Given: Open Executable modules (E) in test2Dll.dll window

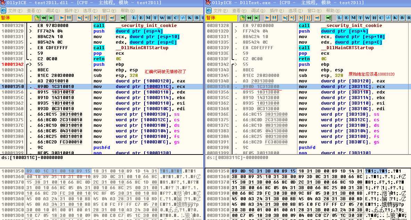Looking at the screenshot, I should [141, 18].
